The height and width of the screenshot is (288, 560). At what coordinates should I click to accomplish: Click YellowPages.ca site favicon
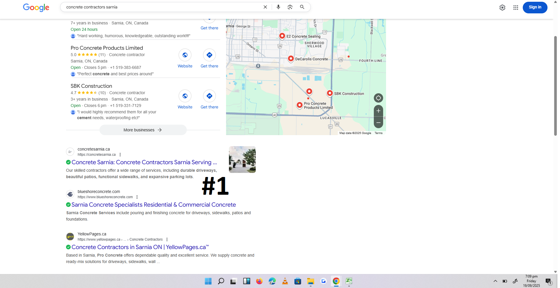(x=70, y=237)
